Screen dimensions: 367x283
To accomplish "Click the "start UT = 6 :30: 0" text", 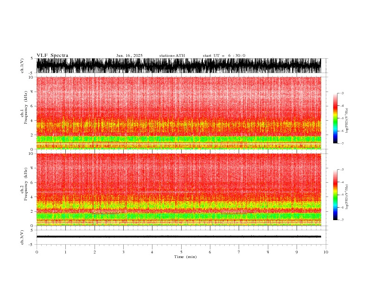I will click(x=224, y=55).
